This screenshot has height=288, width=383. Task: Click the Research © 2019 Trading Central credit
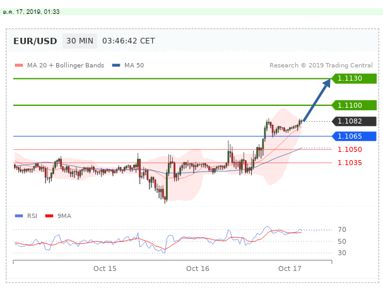tap(321, 66)
